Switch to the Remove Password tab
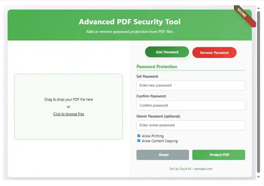The width and height of the screenshot is (264, 186). [x=214, y=53]
